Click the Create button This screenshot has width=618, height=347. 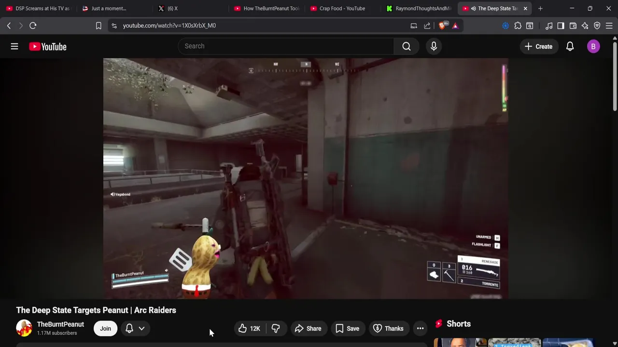tap(538, 46)
